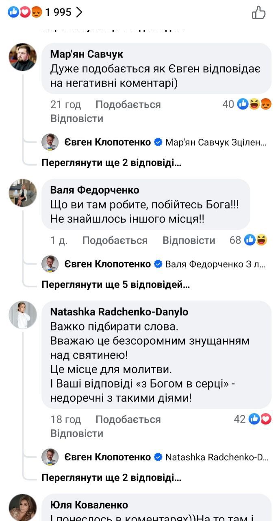View the 68 reactions on Валя Федорченко's comment
The height and width of the screenshot is (521, 280).
click(248, 240)
